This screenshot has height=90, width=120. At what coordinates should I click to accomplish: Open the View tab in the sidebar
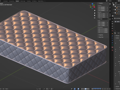pyautogui.click(x=110, y=11)
